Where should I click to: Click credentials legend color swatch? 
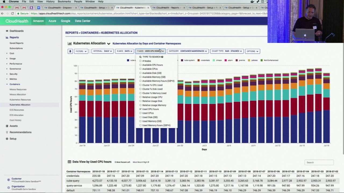point(199,60)
